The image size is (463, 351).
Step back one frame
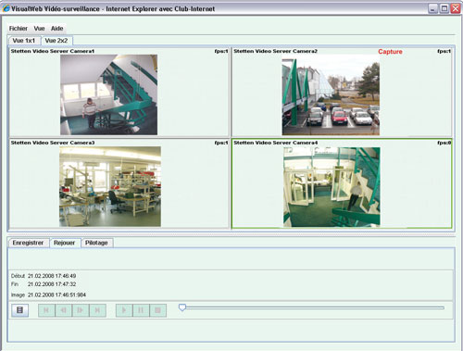click(x=63, y=310)
